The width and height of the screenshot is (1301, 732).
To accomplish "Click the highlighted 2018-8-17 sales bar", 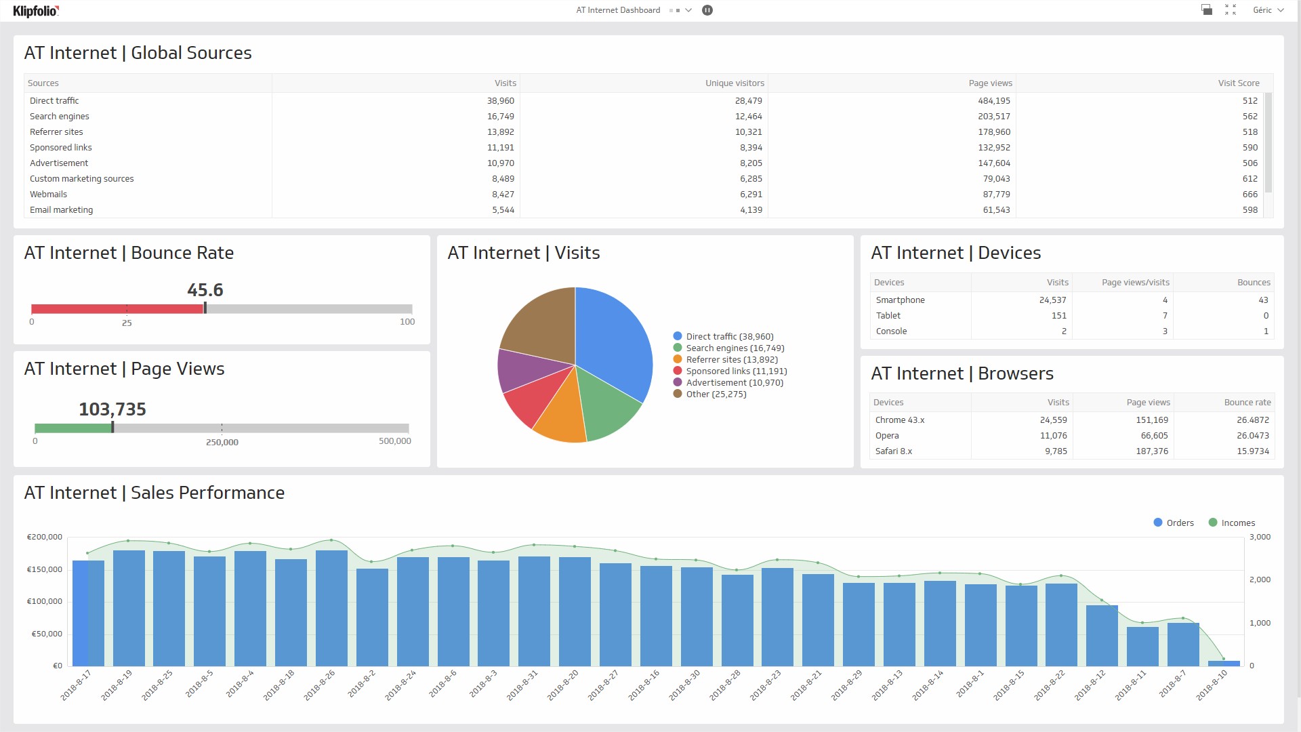I will 88,613.
